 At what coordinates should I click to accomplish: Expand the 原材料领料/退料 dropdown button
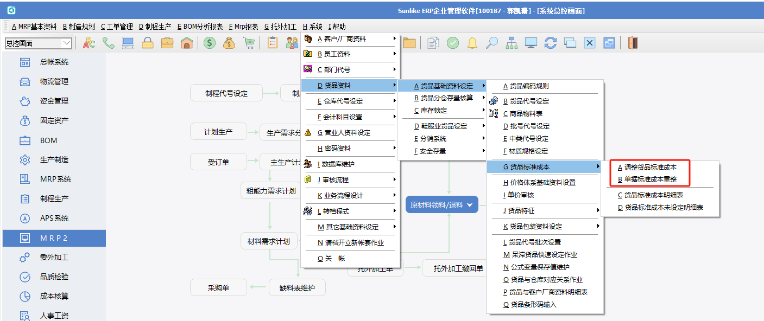(470, 204)
